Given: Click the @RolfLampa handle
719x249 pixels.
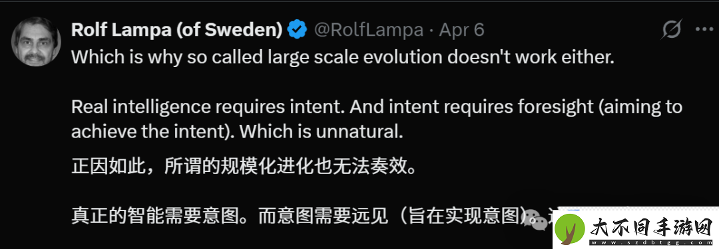Looking at the screenshot, I should tap(369, 30).
